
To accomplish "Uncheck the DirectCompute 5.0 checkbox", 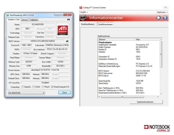I will pos(52,87).
